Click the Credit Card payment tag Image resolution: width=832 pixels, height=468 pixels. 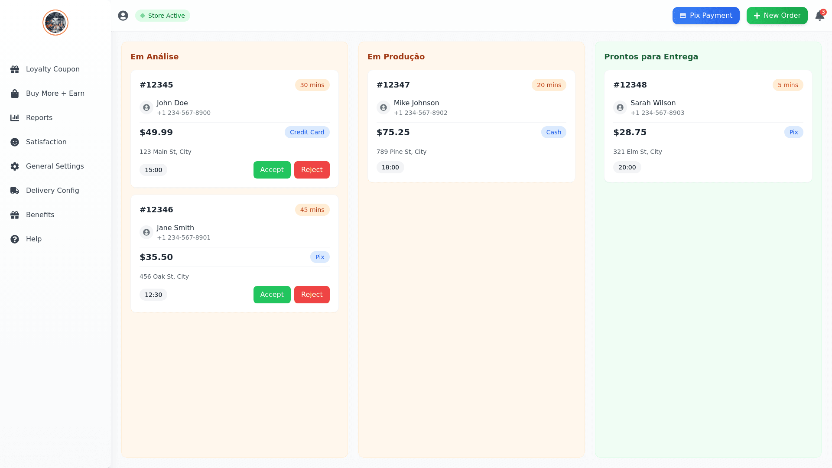[x=307, y=132]
